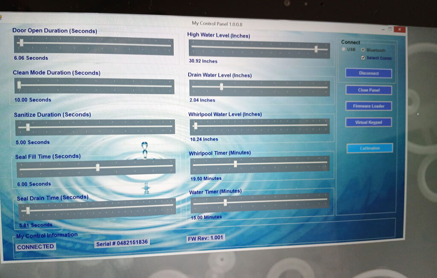This screenshot has width=437, height=278.
Task: Click the Door Open Duration (Seconds) label
Action: pyautogui.click(x=55, y=31)
